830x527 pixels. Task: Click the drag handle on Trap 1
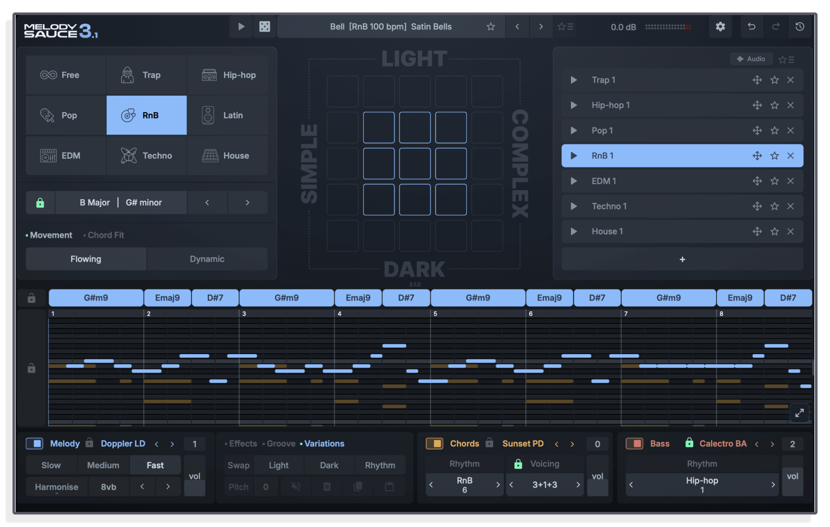click(757, 80)
